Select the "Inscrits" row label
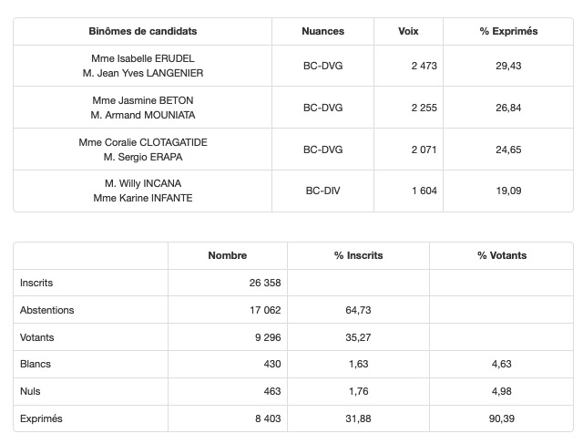583x444 pixels. 36,283
